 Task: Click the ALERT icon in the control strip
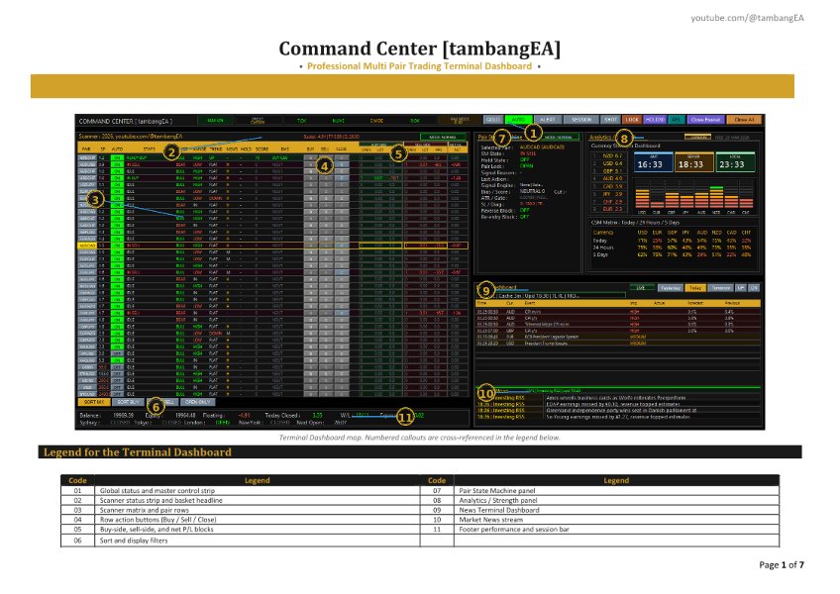point(547,117)
